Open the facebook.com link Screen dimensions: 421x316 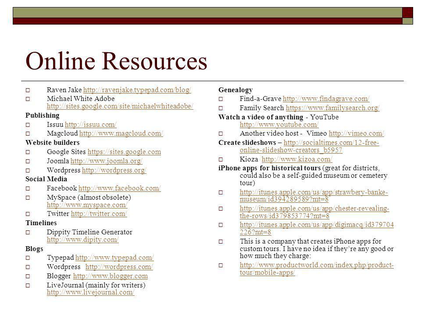point(119,188)
